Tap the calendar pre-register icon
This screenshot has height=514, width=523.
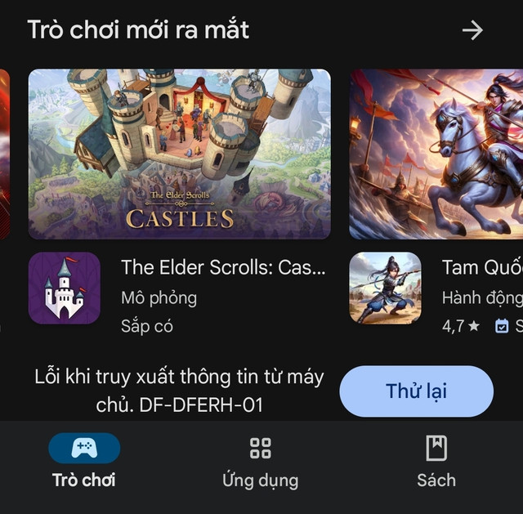[502, 326]
